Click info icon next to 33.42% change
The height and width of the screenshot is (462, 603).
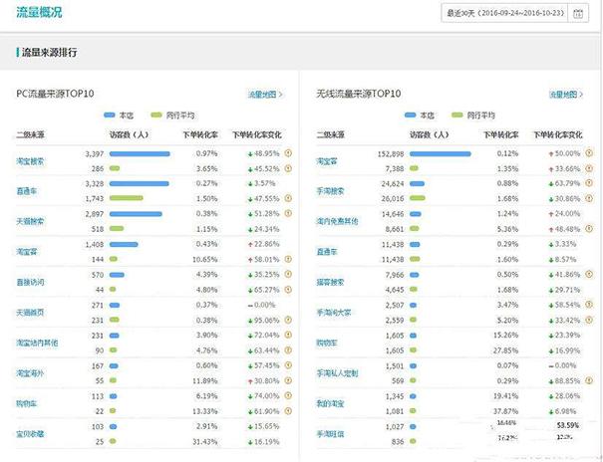[589, 320]
